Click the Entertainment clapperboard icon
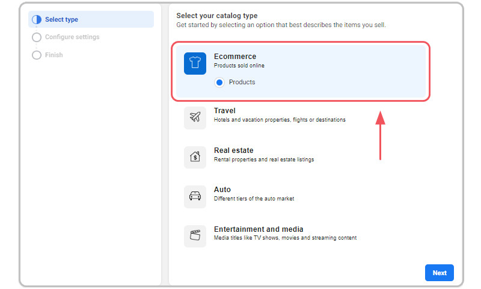This screenshot has height=289, width=481. 195,236
